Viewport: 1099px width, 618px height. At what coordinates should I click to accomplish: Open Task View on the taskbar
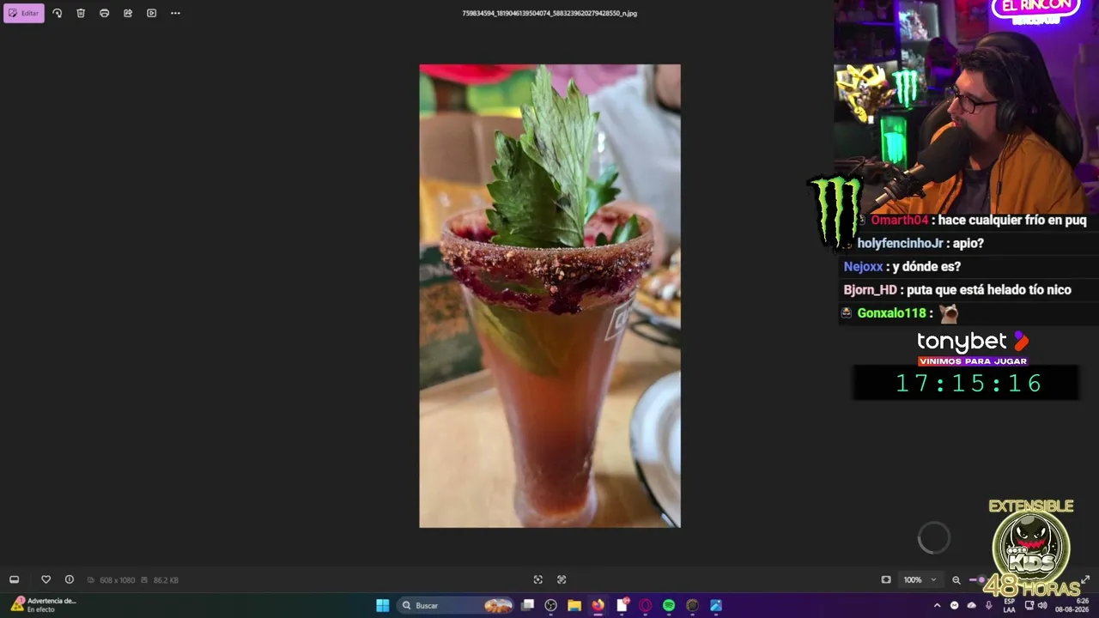tap(527, 605)
